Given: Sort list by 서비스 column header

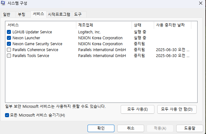Looking at the screenshot, I should coord(41,25).
